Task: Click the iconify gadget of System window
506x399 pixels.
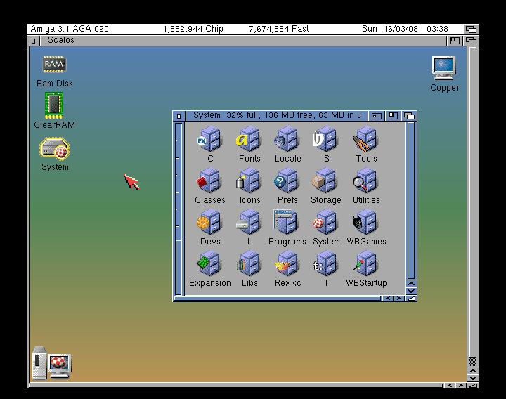Action: tap(376, 116)
